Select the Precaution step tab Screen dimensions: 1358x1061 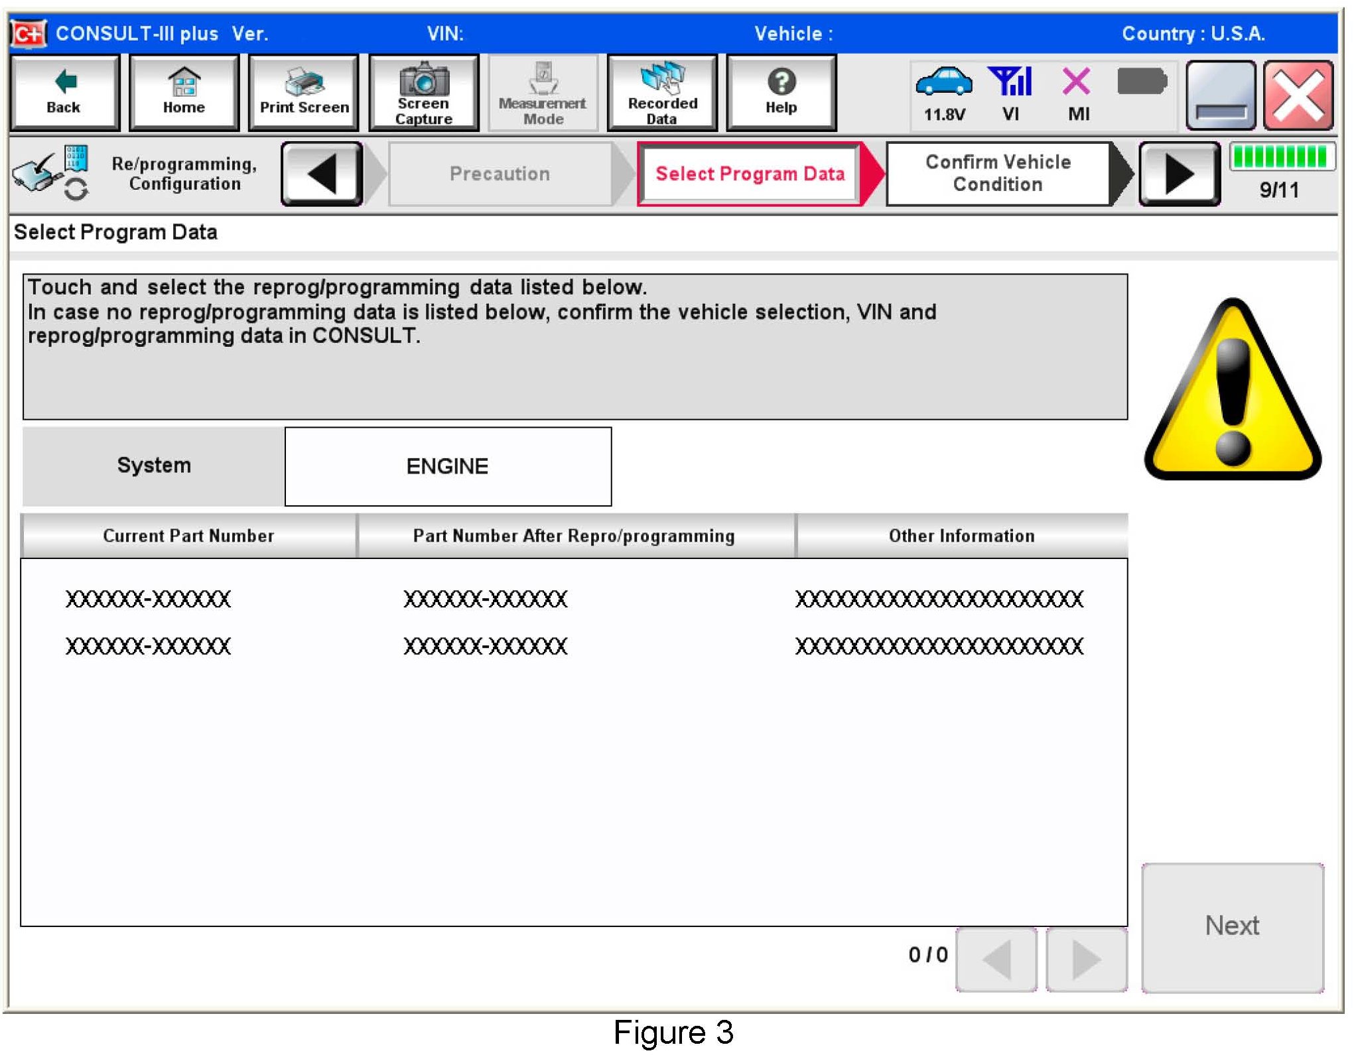500,174
